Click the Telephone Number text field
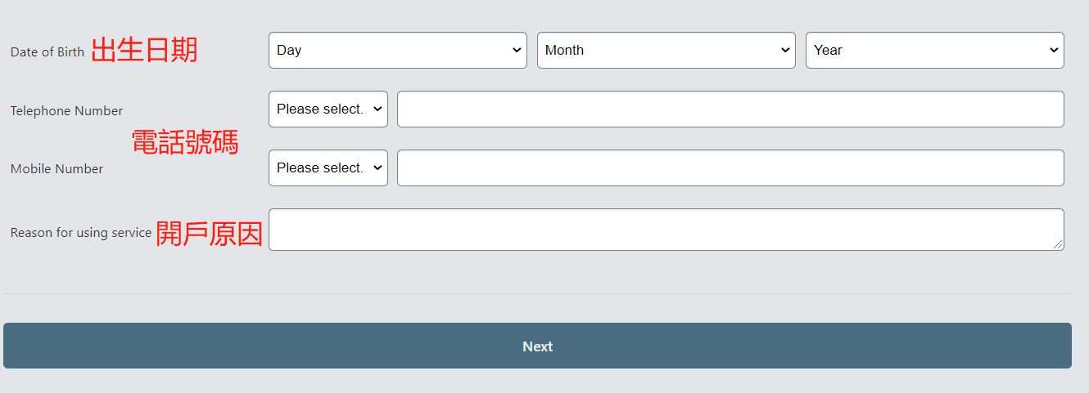This screenshot has width=1089, height=393. pos(730,109)
